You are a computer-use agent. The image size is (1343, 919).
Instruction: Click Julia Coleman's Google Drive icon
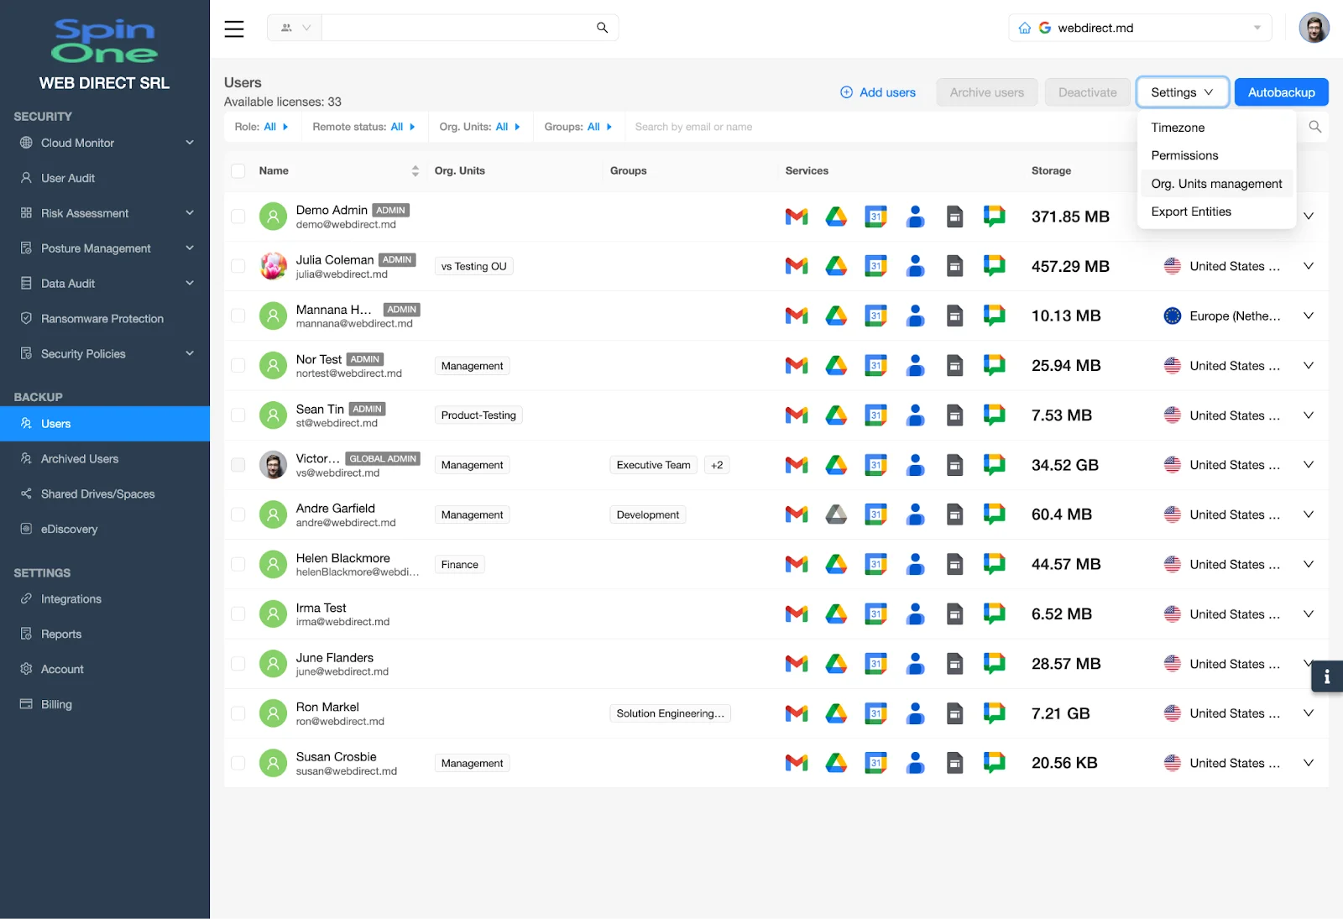point(836,266)
